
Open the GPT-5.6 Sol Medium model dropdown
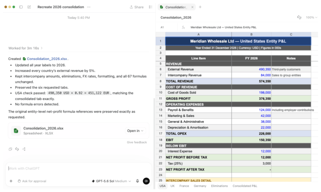click(x=111, y=181)
